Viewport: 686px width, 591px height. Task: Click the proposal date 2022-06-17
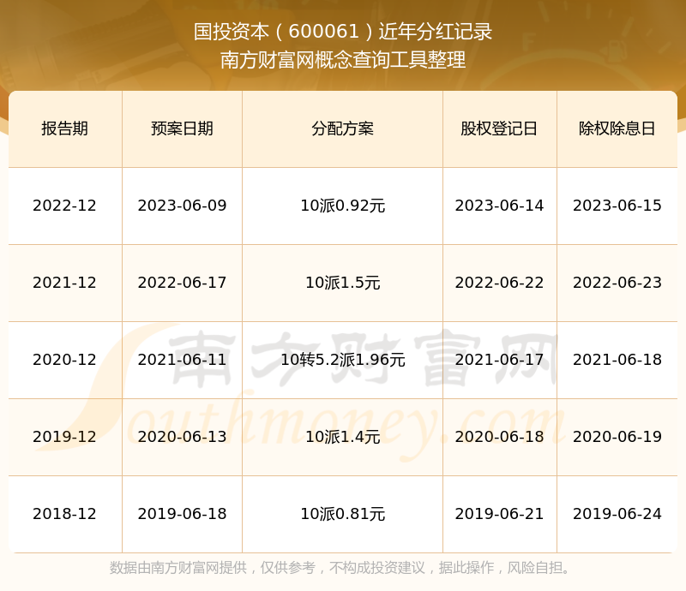point(182,283)
